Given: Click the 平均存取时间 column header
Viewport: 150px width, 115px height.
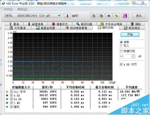Looking at the screenshot, I should tap(75, 87).
